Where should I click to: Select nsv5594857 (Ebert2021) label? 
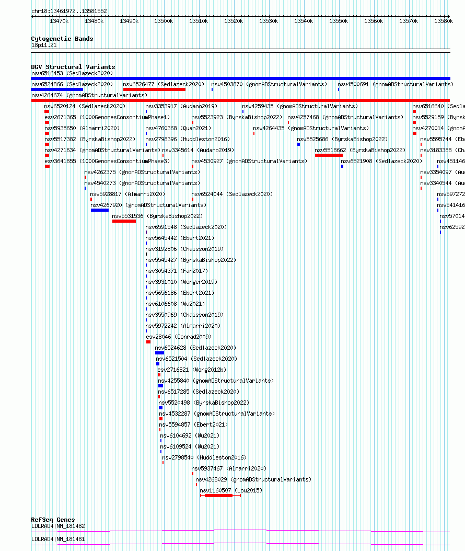(x=193, y=424)
